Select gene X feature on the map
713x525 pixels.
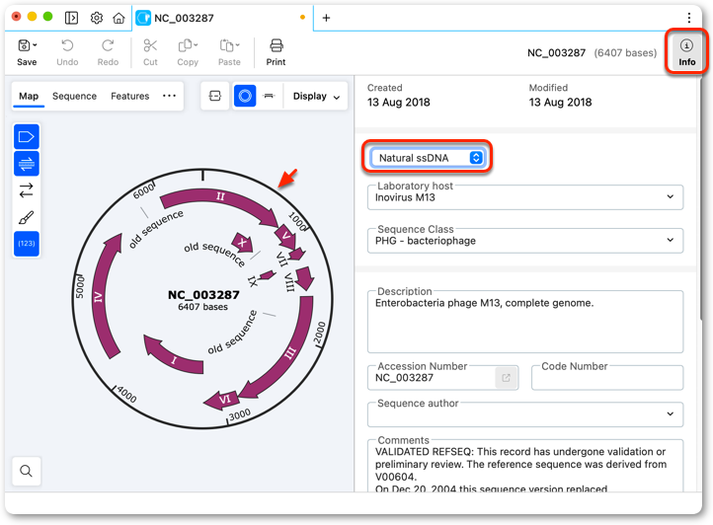[243, 243]
